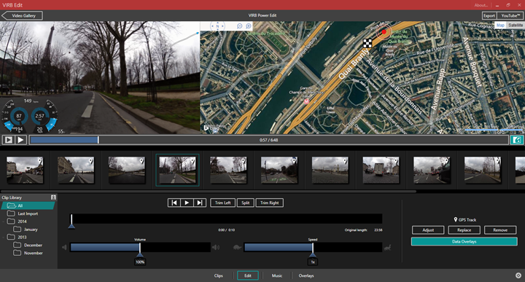The height and width of the screenshot is (282, 525).
Task: Collapse the 2013 tree node
Action: [x=4, y=237]
